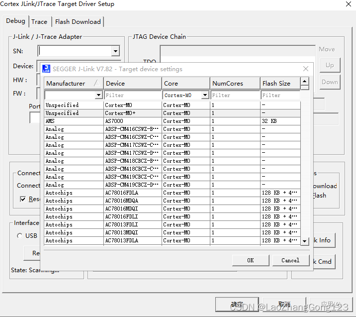
Task: Sort by Manufacturer column header
Action: pos(73,84)
